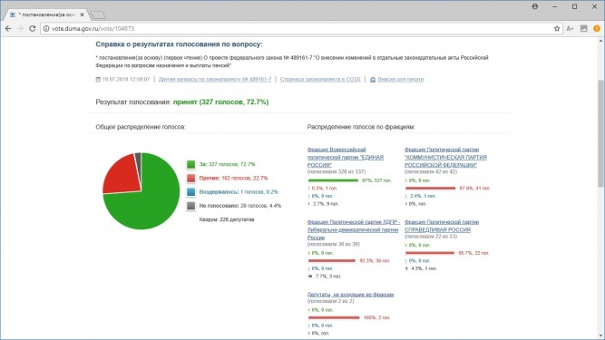Close the постановление browser tab
Screen dimensions: 605x340
click(82, 15)
